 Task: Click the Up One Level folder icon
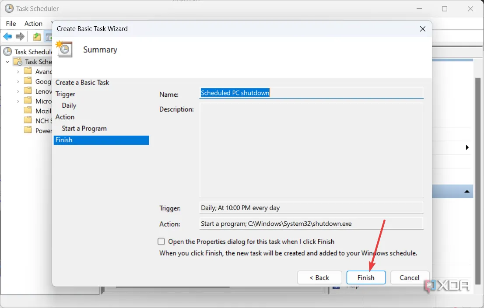pos(37,37)
